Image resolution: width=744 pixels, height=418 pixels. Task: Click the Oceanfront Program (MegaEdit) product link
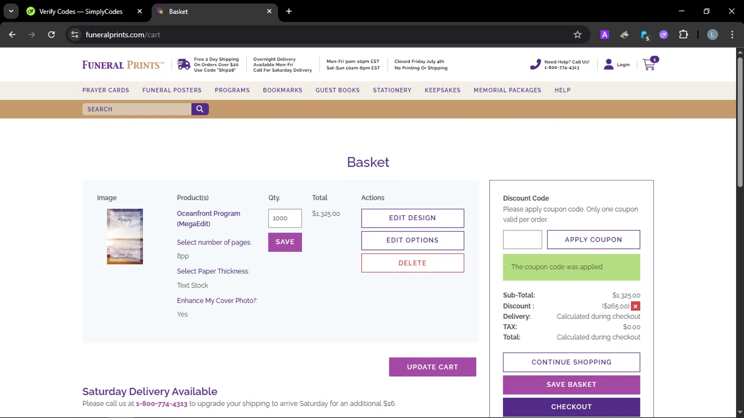[x=209, y=219]
